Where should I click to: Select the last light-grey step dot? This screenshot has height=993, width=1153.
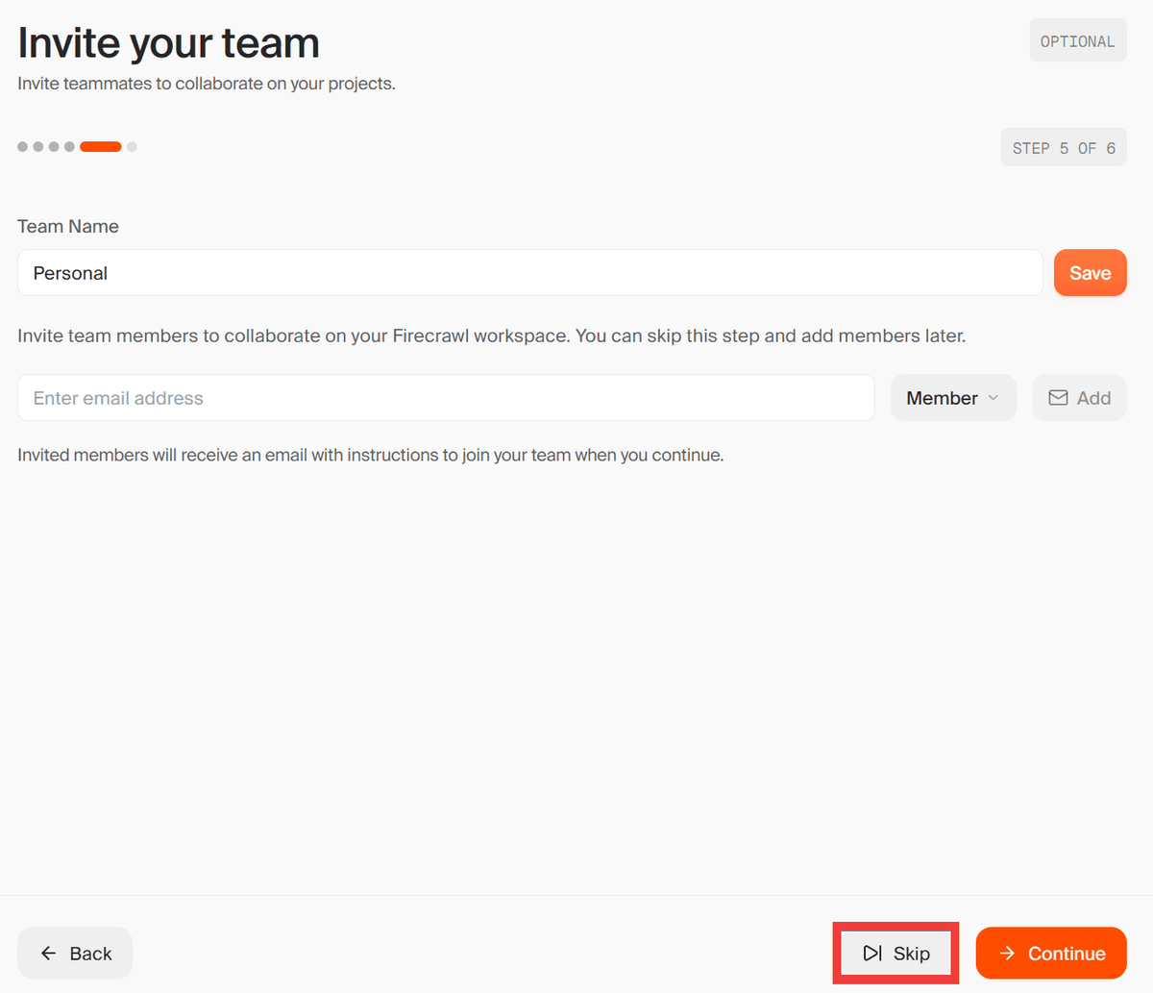click(132, 147)
